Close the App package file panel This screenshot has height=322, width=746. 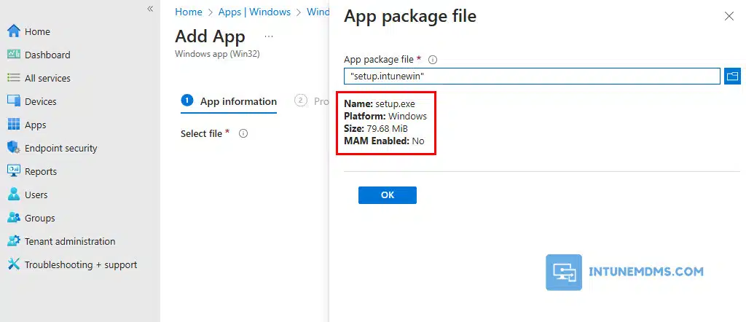(729, 16)
